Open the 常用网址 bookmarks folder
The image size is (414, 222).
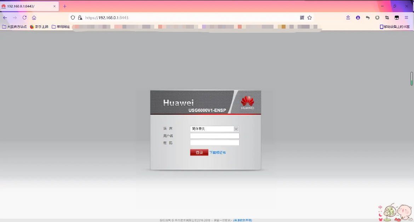coord(61,26)
